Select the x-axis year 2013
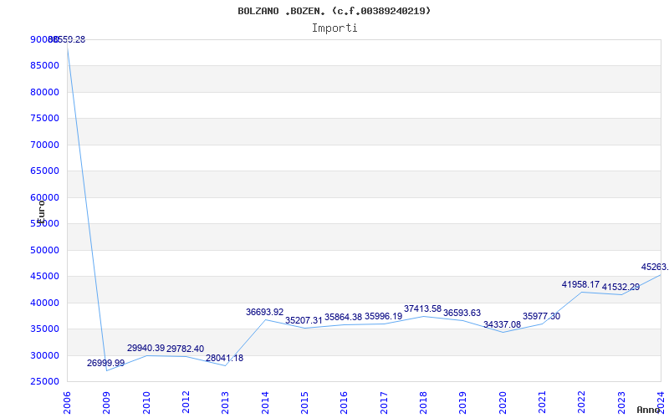The height and width of the screenshot is (418, 669). pyautogui.click(x=225, y=403)
